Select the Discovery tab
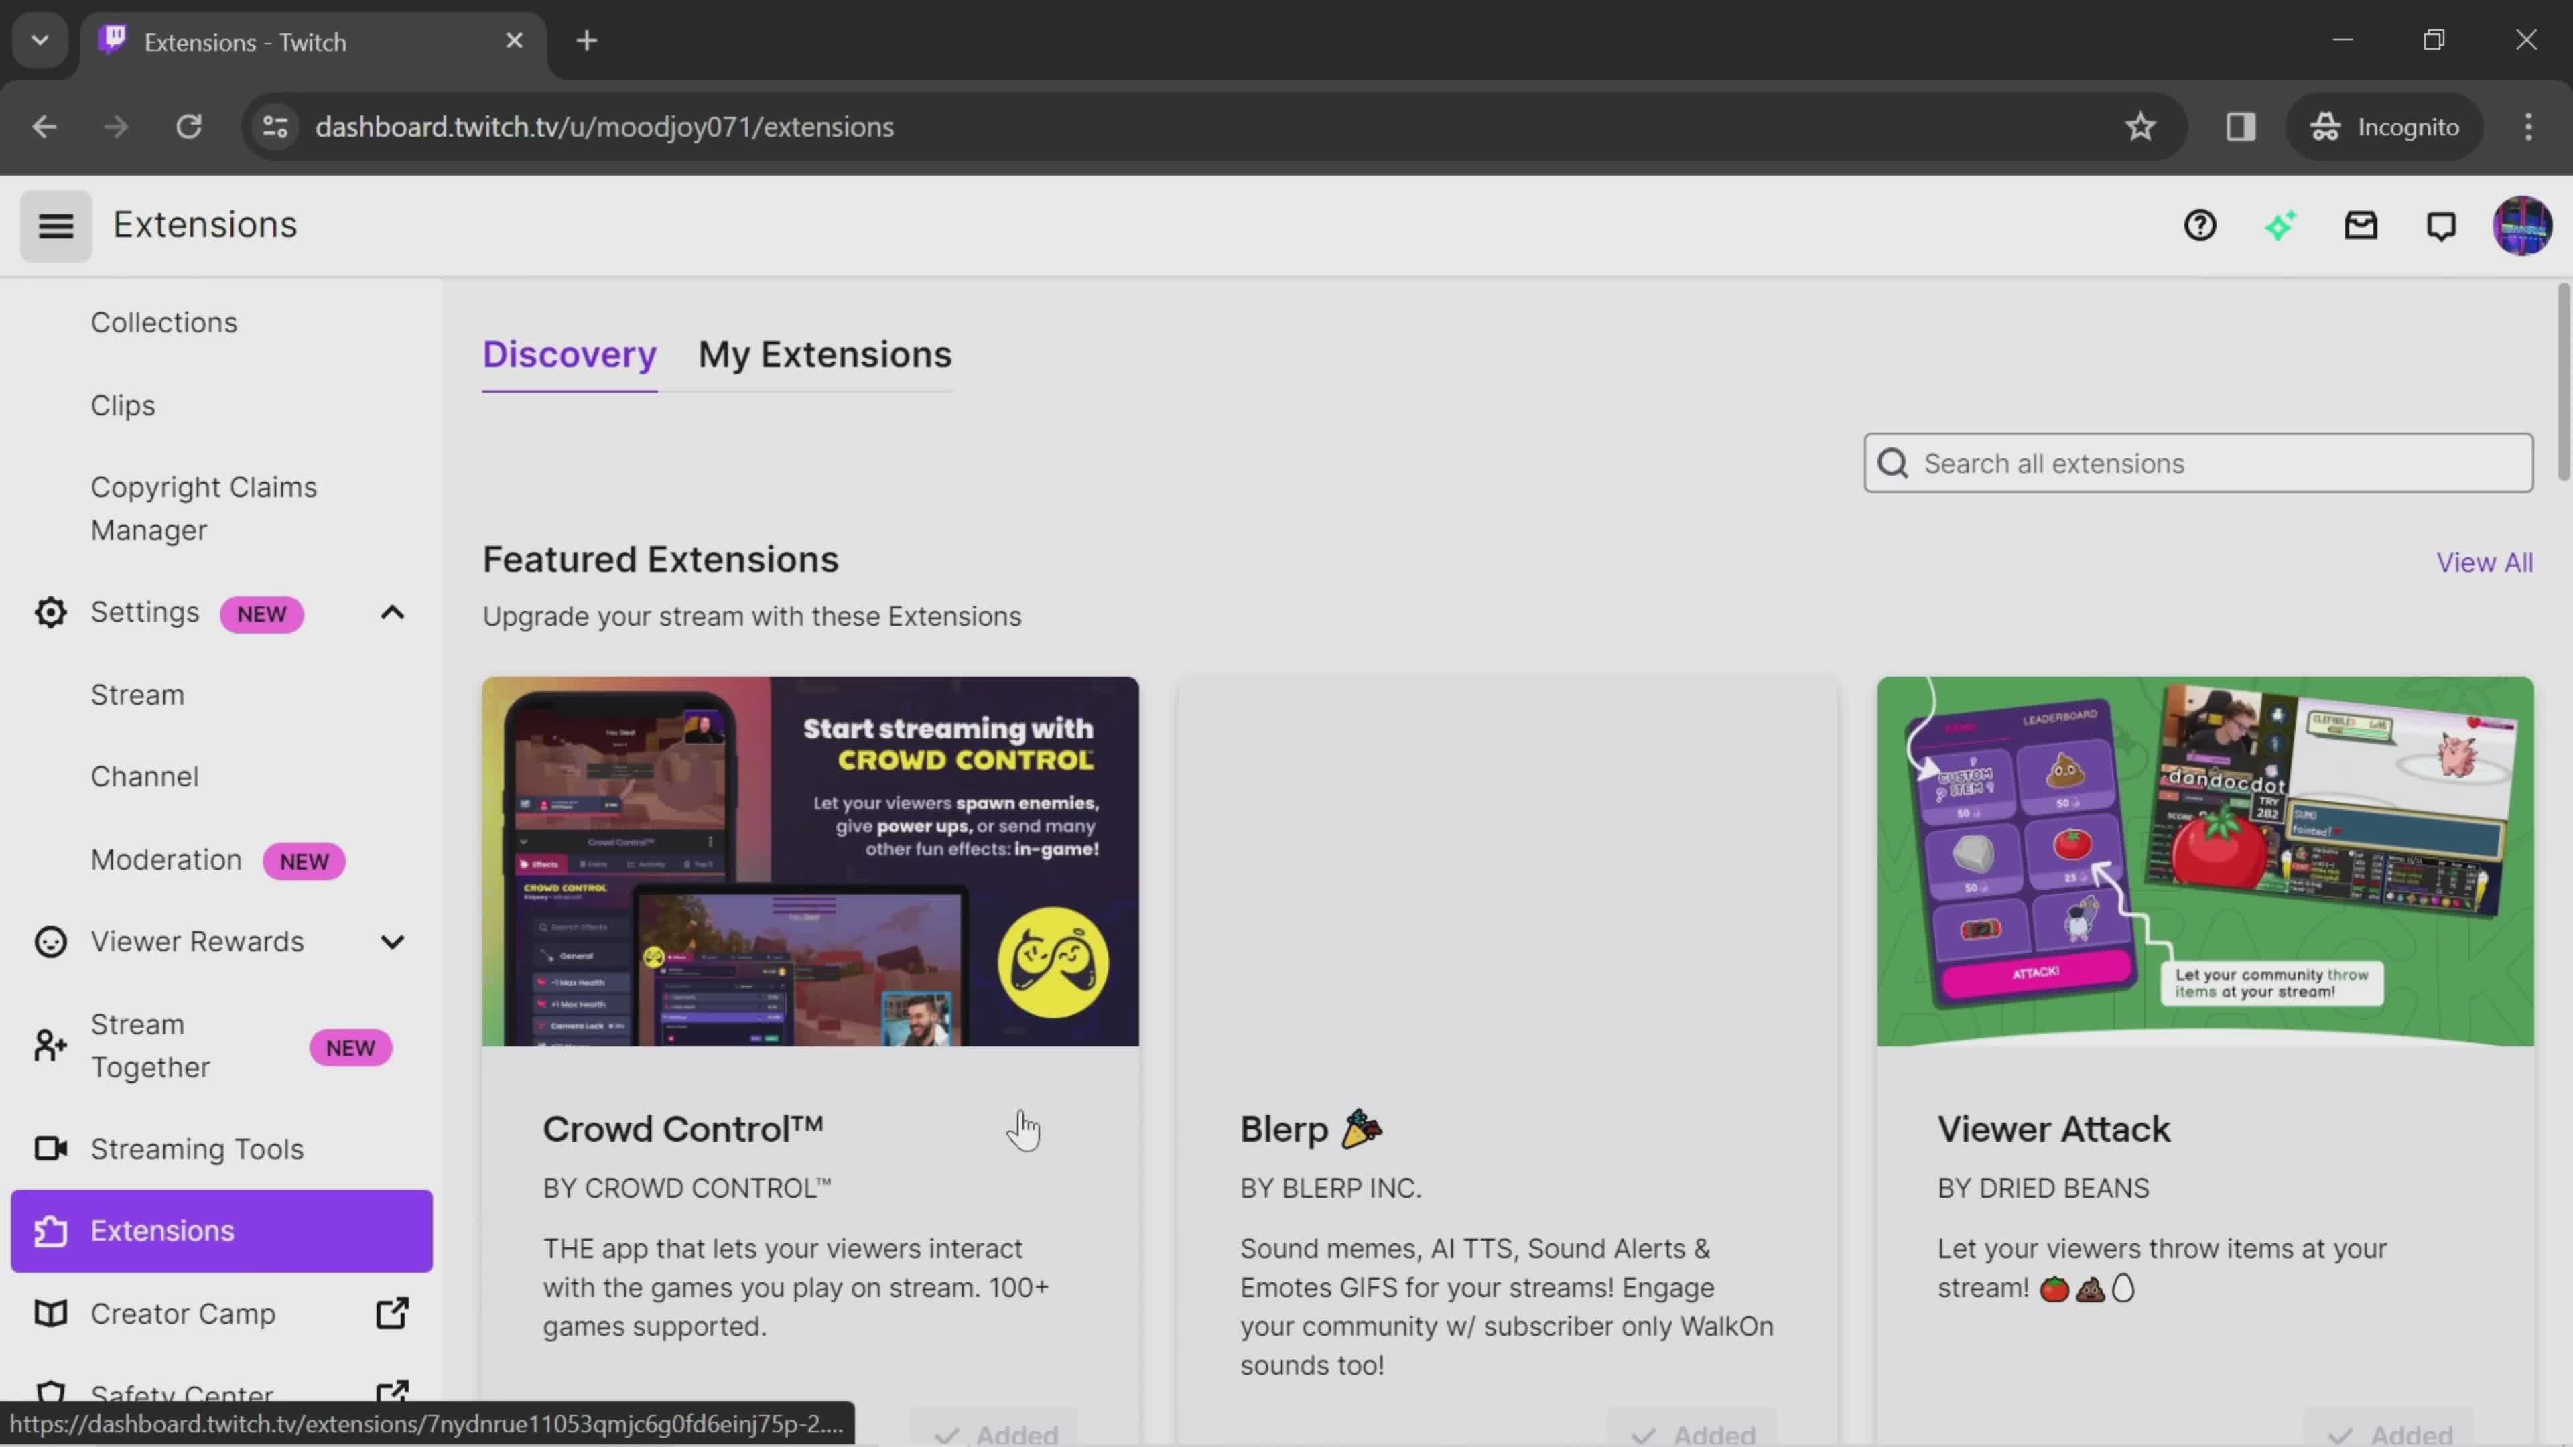This screenshot has width=2573, height=1447. click(569, 353)
